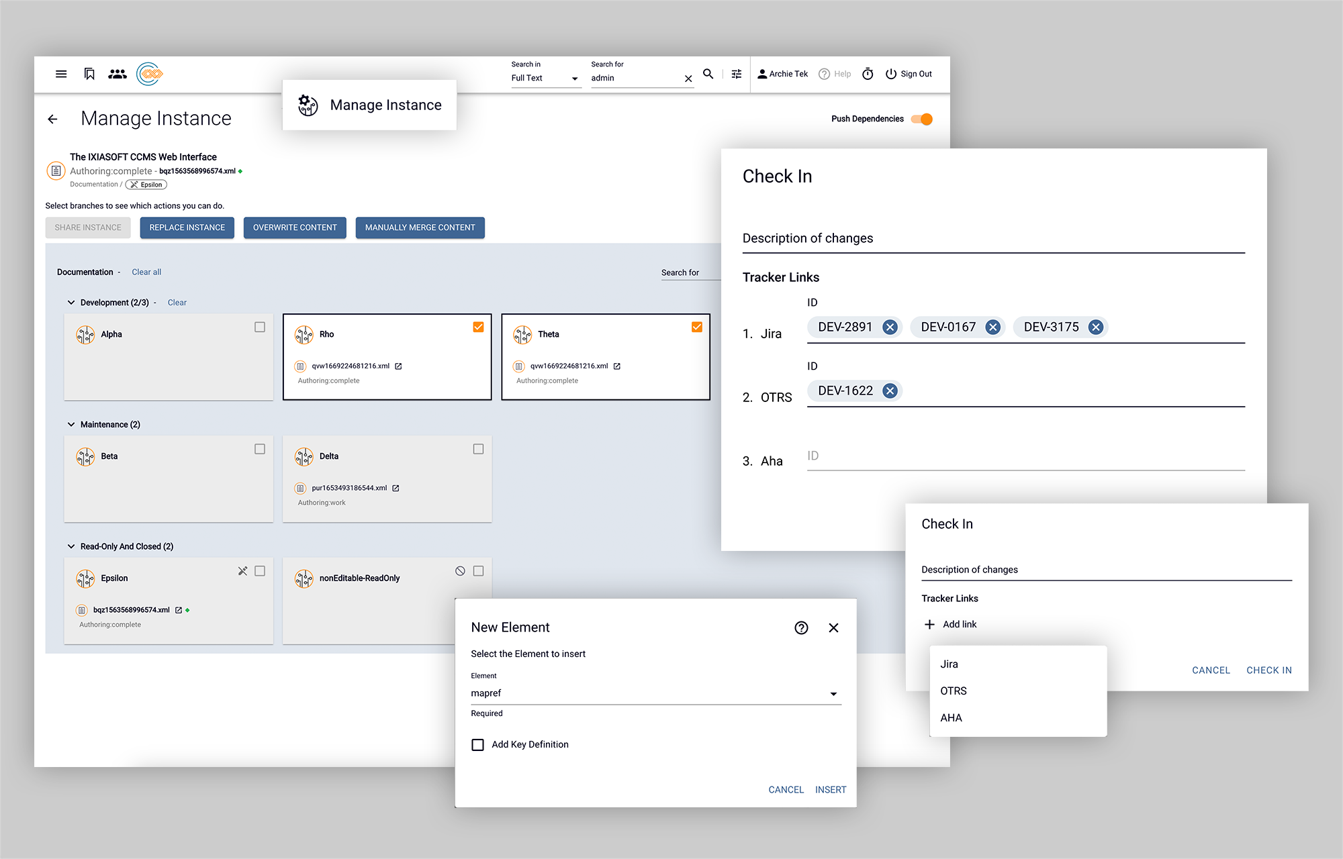Toggle the Push Dependencies switch
The height and width of the screenshot is (859, 1343).
(x=922, y=119)
